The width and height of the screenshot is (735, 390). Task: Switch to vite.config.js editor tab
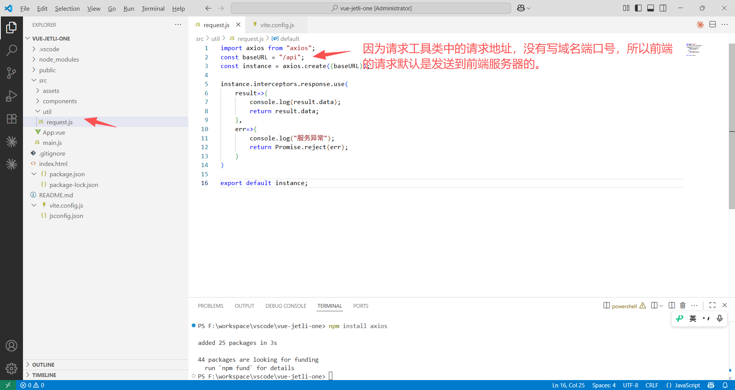(x=276, y=25)
